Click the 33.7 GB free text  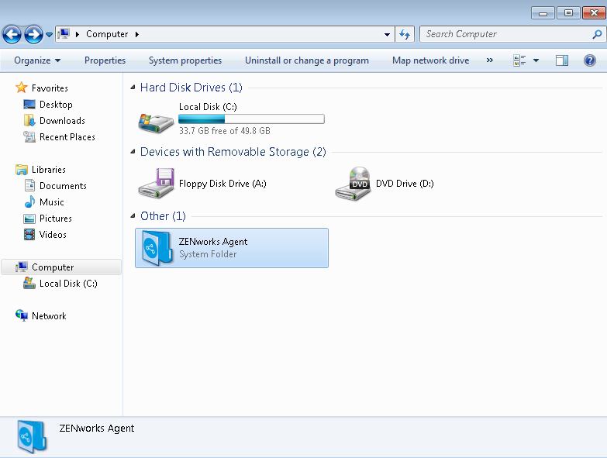click(225, 131)
